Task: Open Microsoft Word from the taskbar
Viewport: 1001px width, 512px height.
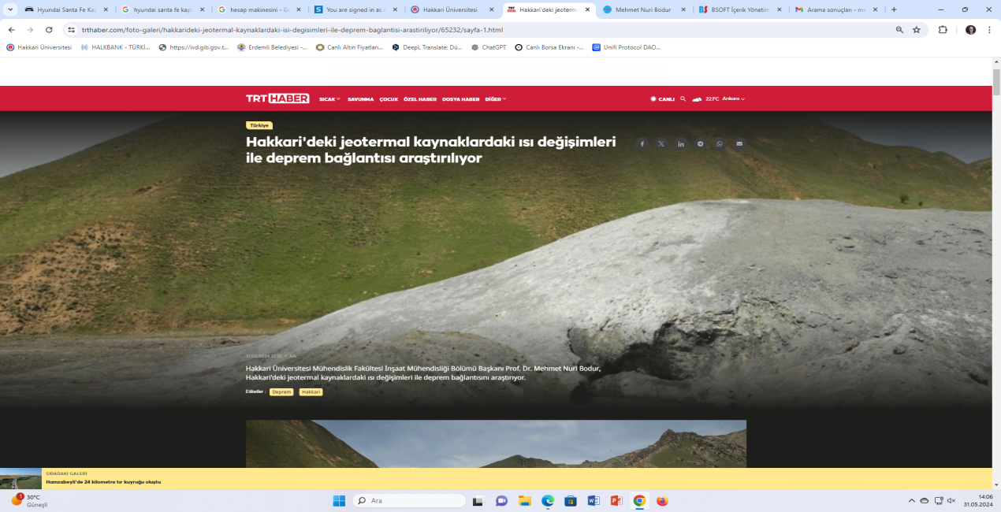Action: coord(594,501)
